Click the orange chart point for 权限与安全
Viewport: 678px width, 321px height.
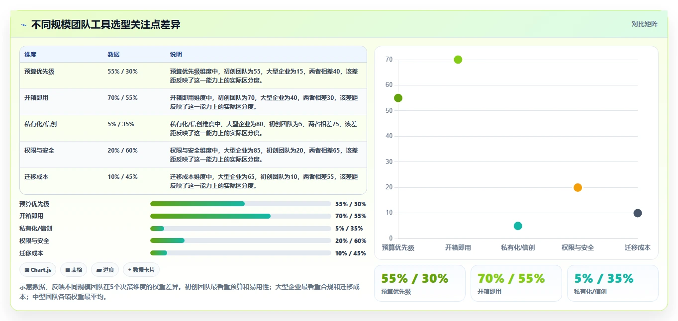[x=578, y=187]
